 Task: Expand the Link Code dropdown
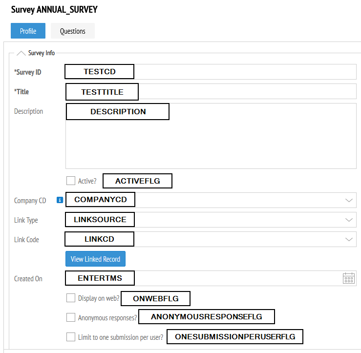pos(349,239)
